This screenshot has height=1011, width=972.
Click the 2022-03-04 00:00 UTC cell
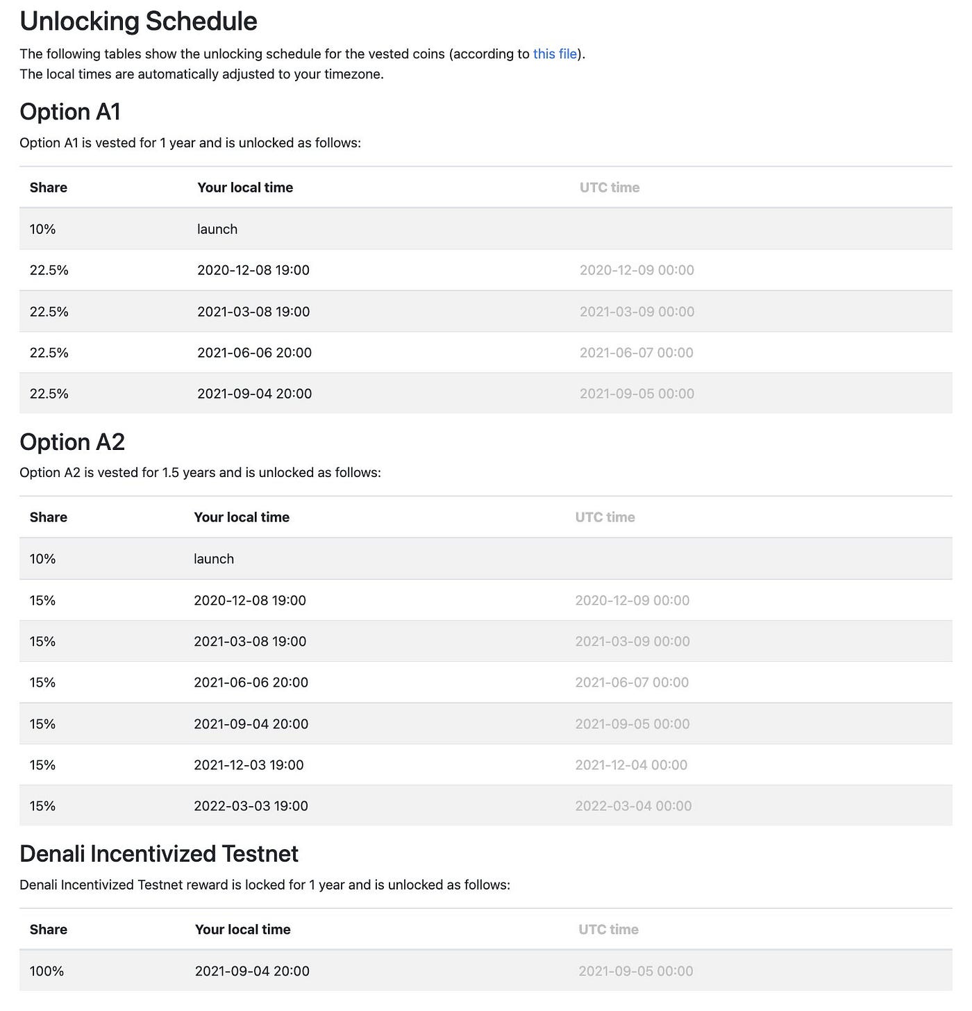[633, 806]
